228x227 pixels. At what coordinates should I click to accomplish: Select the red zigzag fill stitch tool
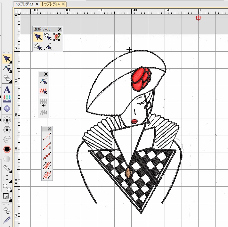pos(47,175)
